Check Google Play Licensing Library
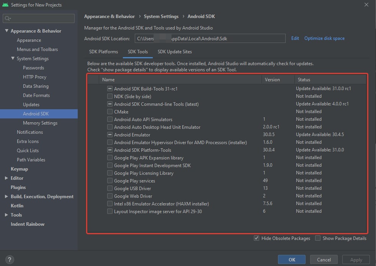 [110, 173]
